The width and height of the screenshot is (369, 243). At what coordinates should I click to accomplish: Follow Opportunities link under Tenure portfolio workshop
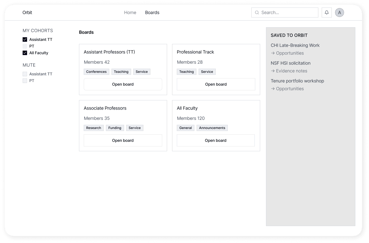287,89
